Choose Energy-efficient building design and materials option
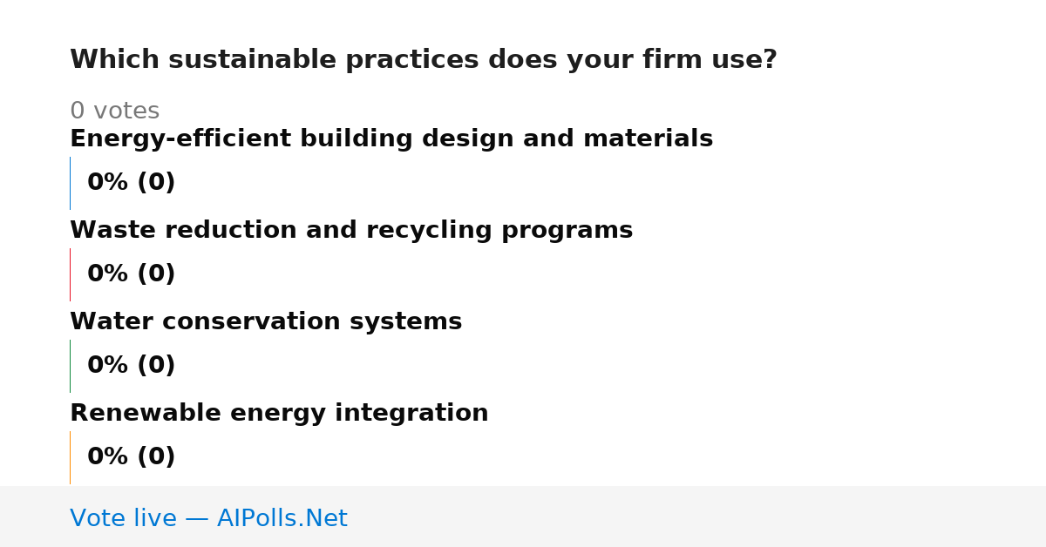 tap(391, 139)
